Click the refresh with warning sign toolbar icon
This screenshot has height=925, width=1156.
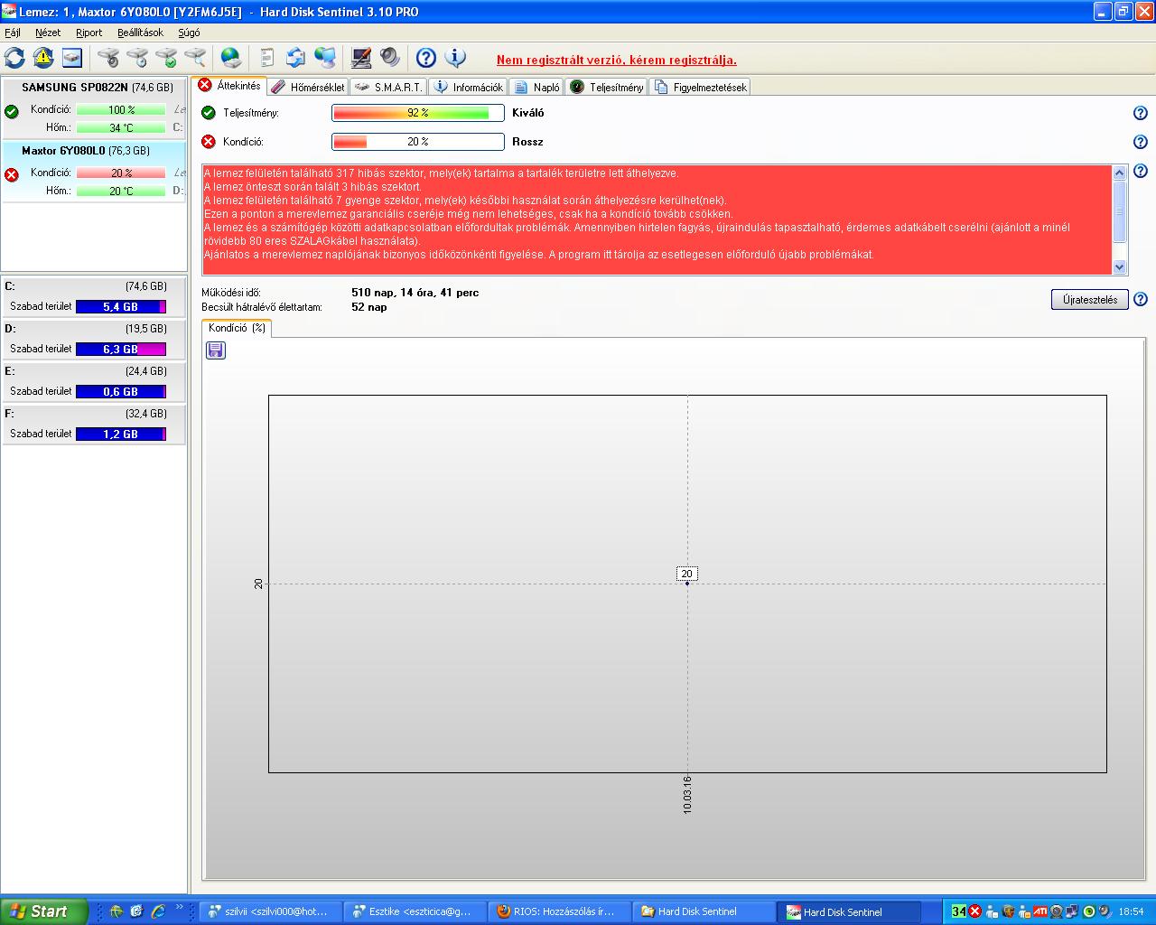[43, 58]
